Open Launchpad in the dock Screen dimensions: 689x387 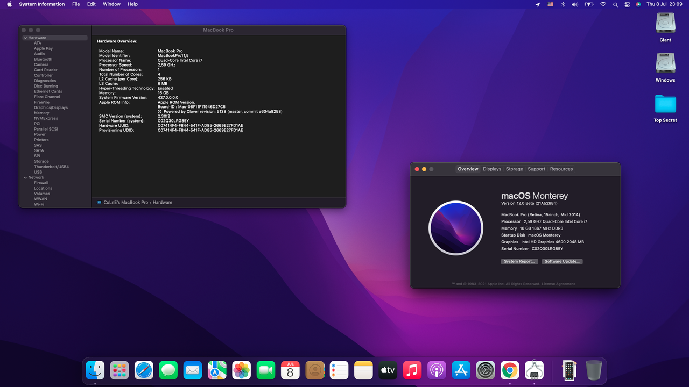[x=119, y=370]
